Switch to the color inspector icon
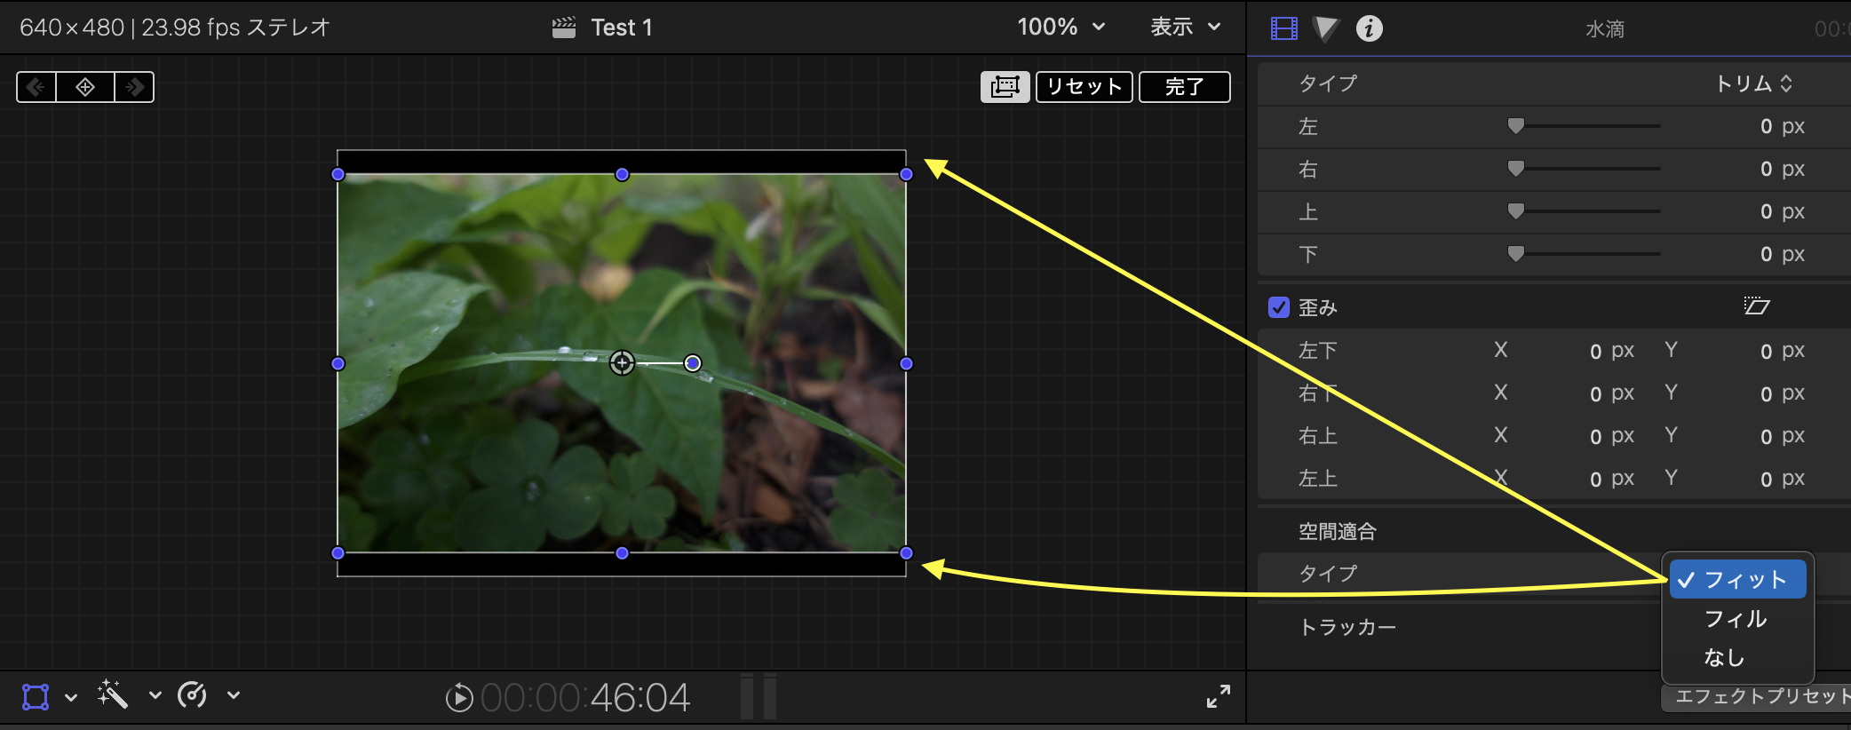 (x=1325, y=28)
